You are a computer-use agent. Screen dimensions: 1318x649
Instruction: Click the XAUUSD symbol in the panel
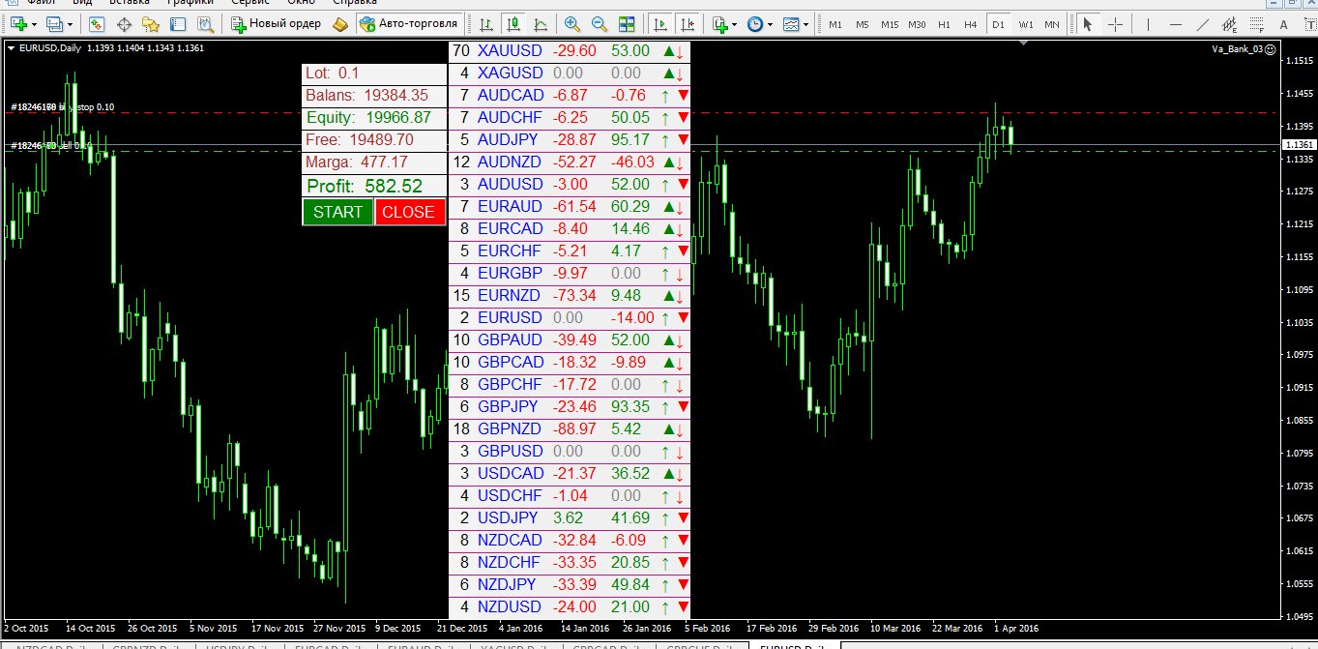point(511,50)
